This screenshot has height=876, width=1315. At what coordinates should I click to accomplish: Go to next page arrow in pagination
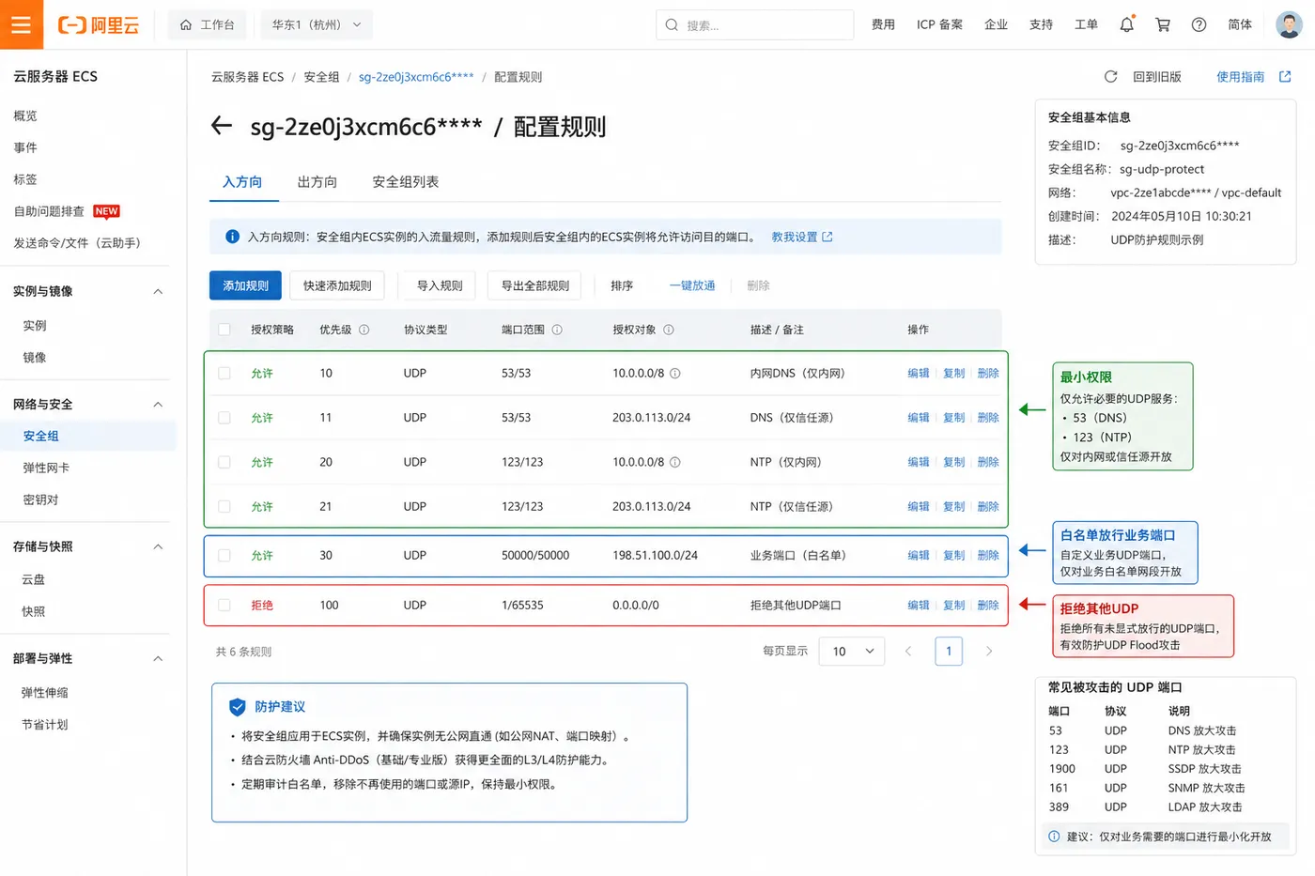tap(989, 651)
